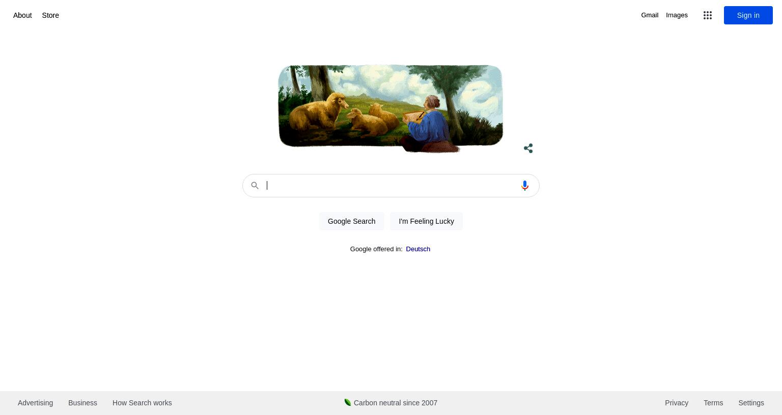782x415 pixels.
Task: Click the Google Search button
Action: coord(351,221)
